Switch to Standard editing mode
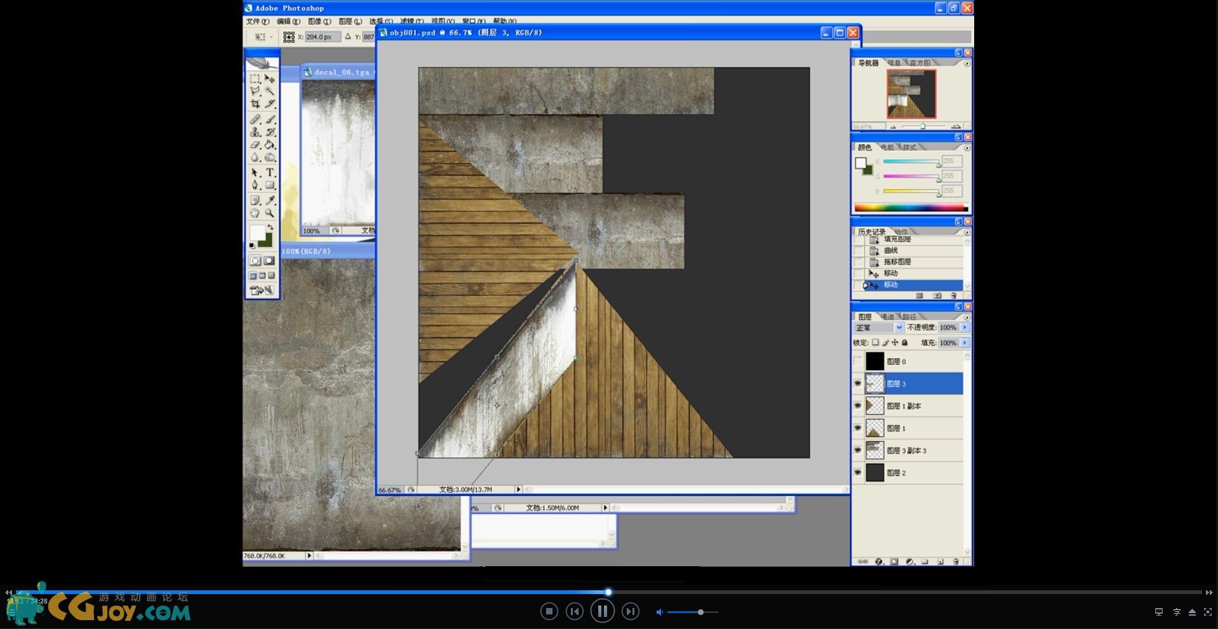Screen dimensions: 1218x629 255,261
